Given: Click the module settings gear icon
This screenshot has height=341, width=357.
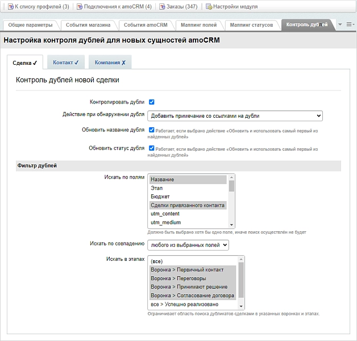Looking at the screenshot, I should click(x=209, y=7).
